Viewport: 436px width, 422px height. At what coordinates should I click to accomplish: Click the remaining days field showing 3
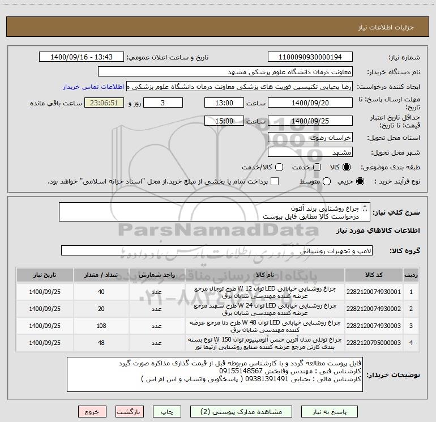coord(163,103)
